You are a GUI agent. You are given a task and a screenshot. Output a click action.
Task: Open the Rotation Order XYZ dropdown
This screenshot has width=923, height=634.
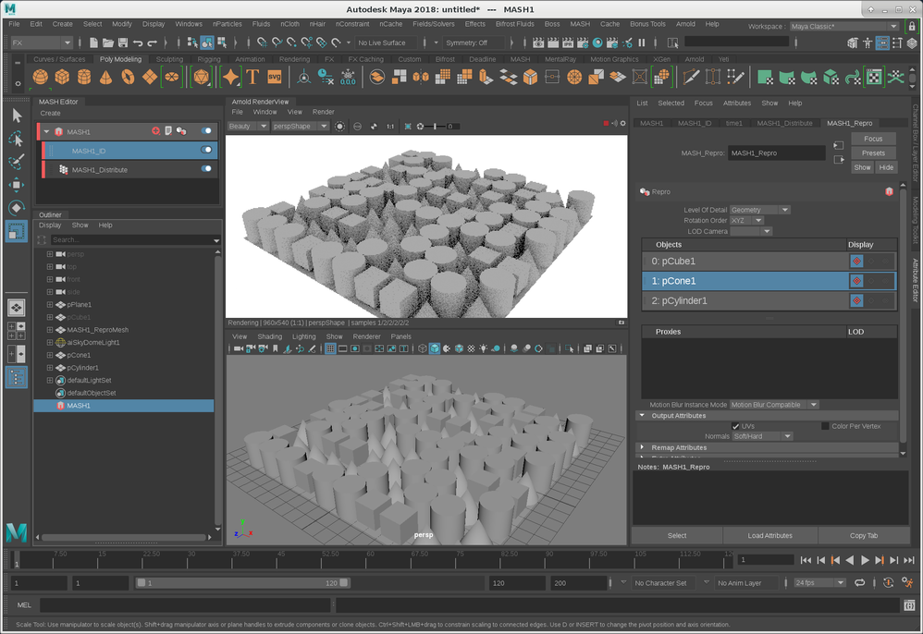(x=746, y=221)
